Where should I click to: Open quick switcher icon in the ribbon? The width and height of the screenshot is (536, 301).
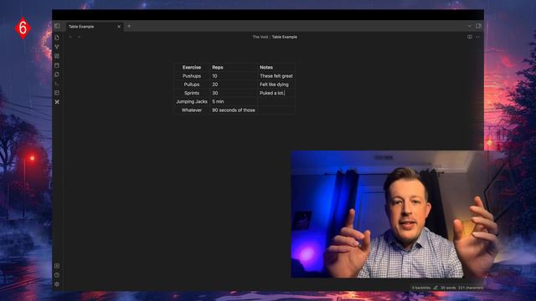[x=57, y=38]
